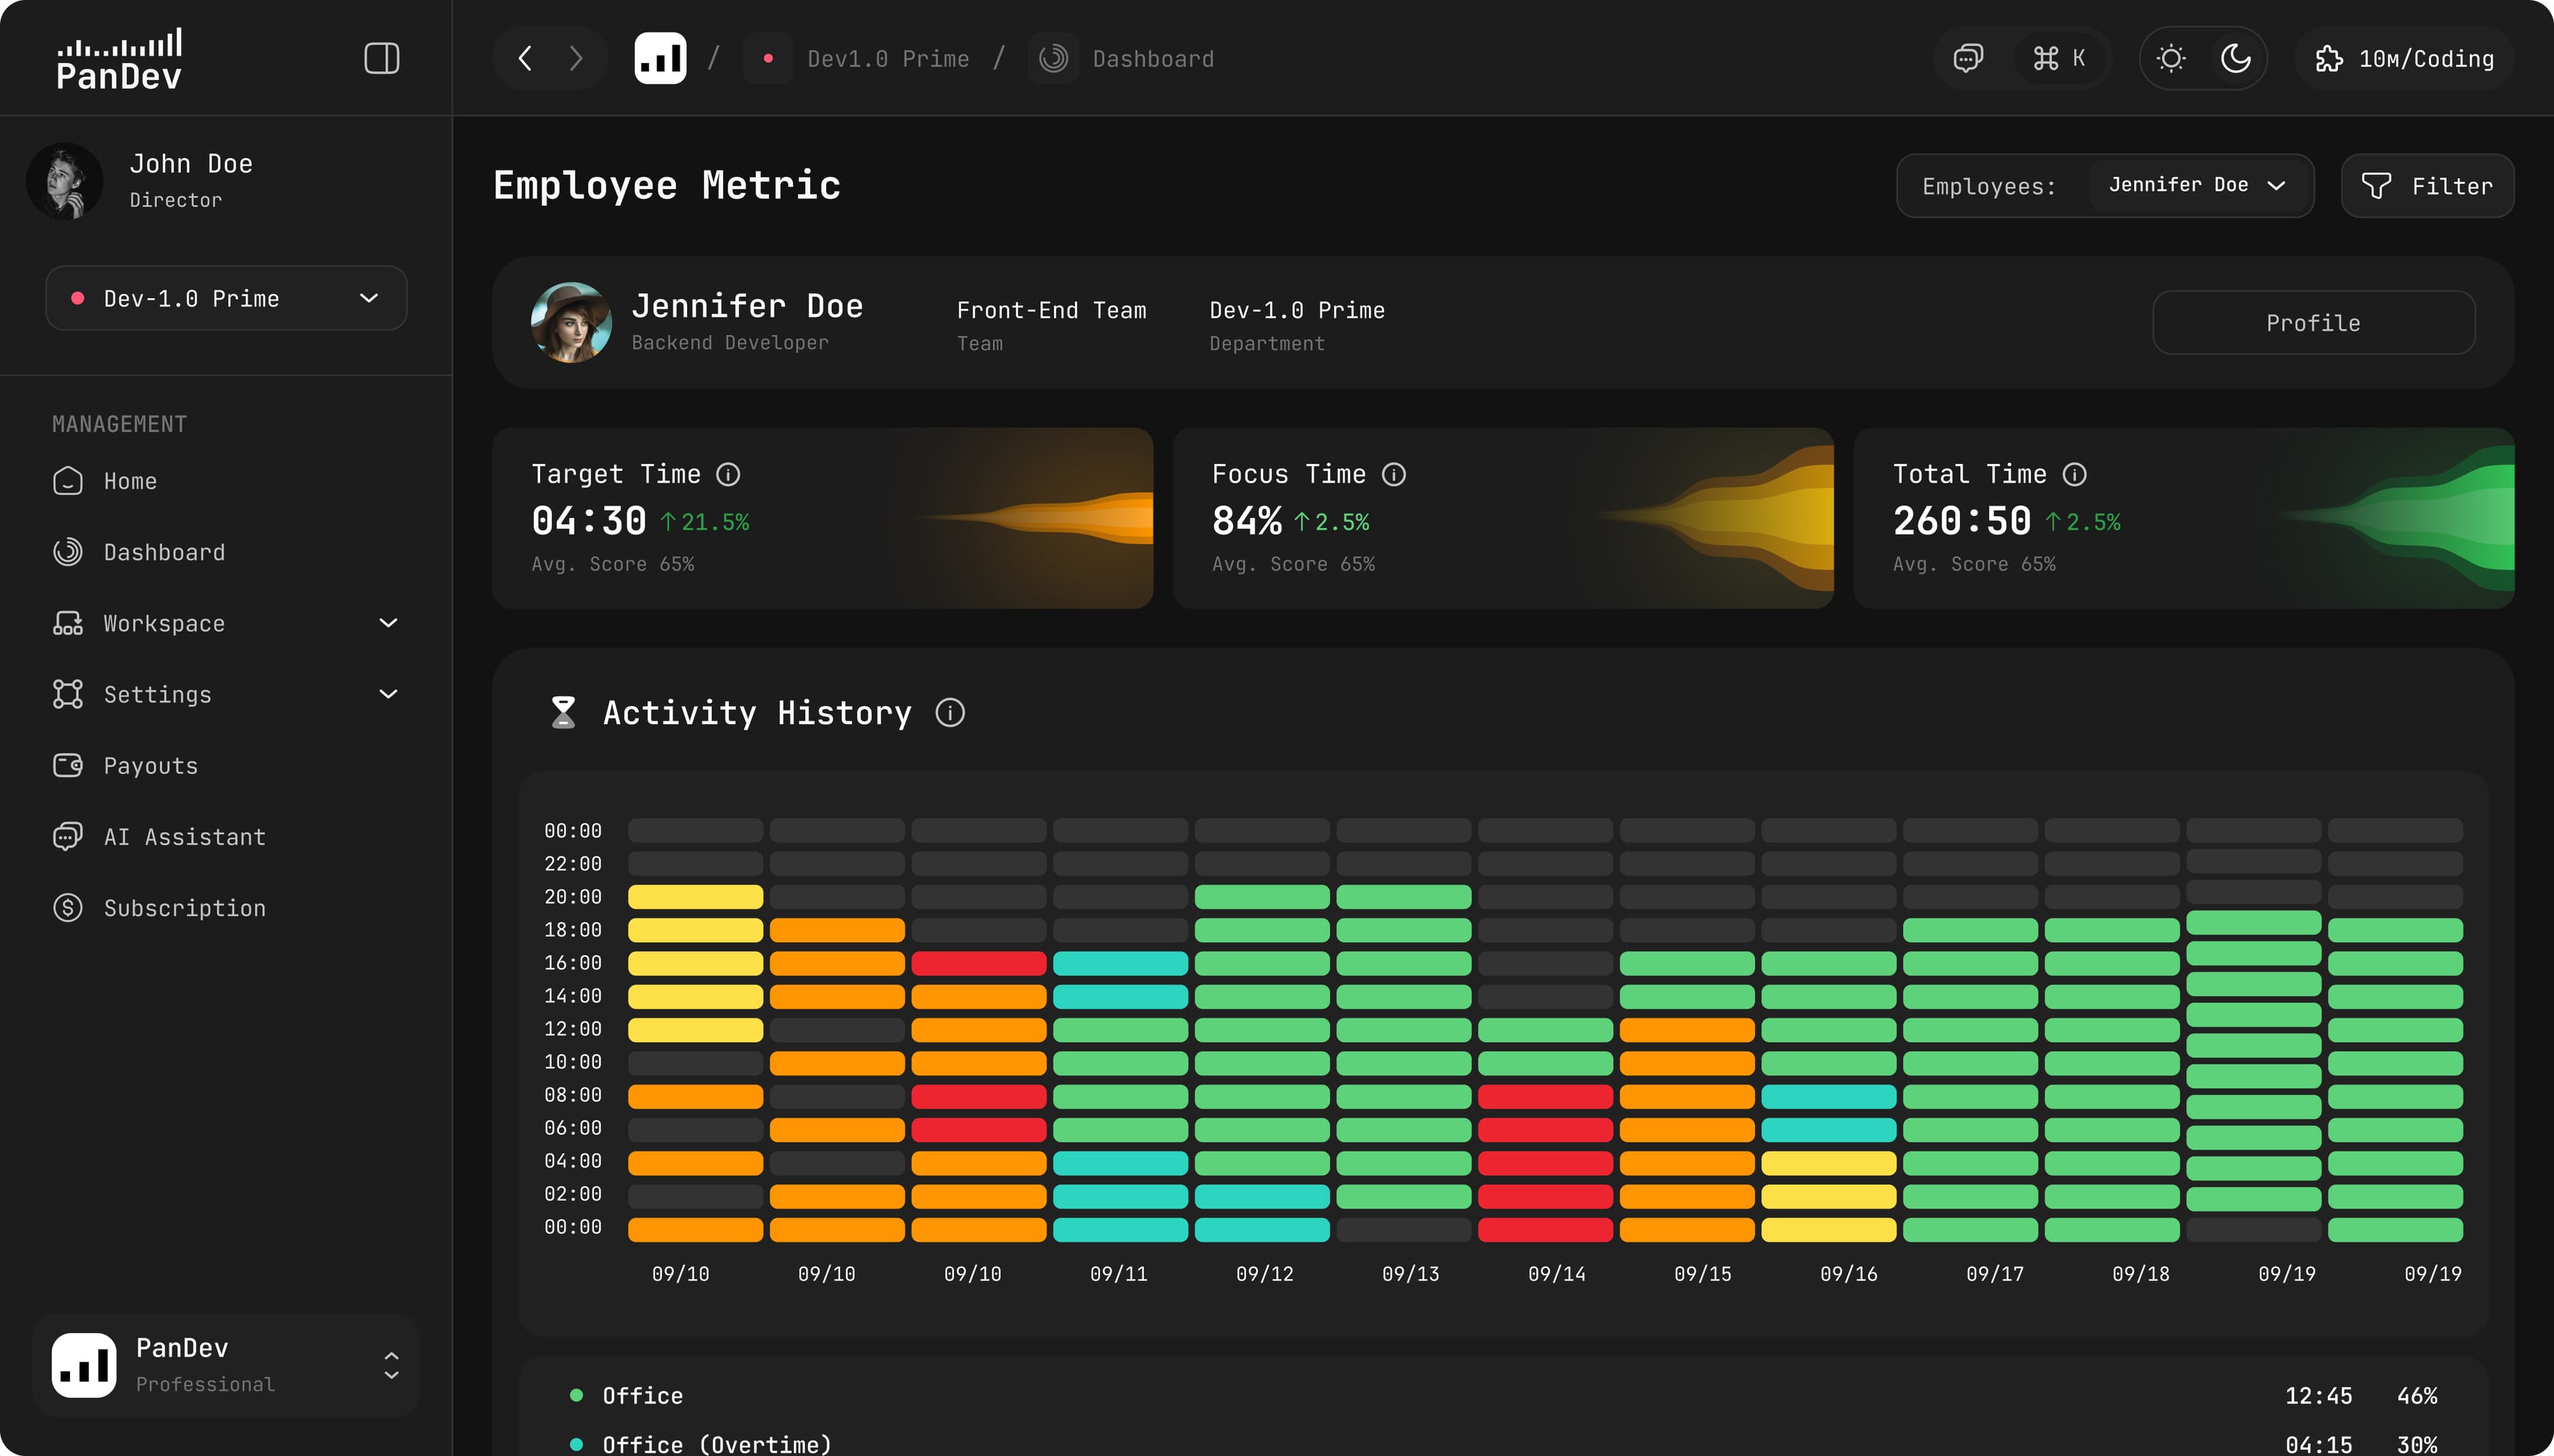This screenshot has height=1456, width=2554.
Task: Click Target Time info icon
Action: [x=728, y=474]
